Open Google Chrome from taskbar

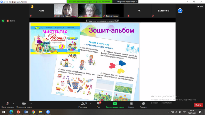(33, 112)
